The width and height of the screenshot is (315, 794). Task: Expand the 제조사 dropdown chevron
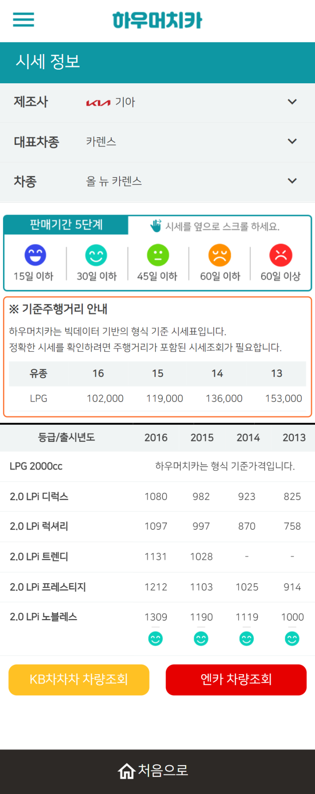(292, 102)
